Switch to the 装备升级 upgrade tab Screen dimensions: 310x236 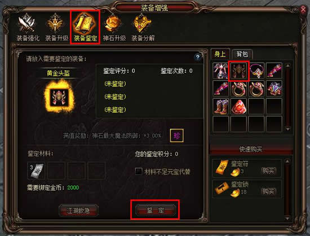pyautogui.click(x=56, y=27)
